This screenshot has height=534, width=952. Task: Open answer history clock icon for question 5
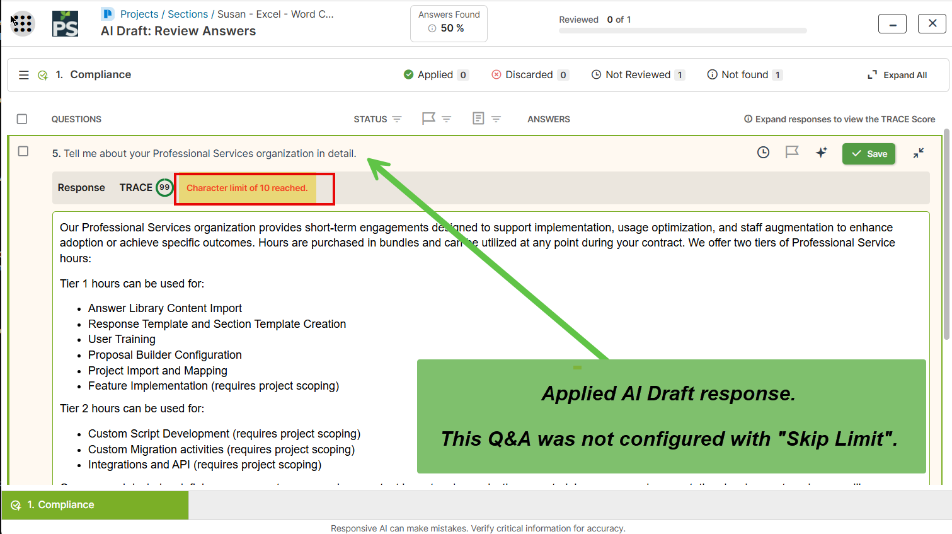pyautogui.click(x=763, y=153)
